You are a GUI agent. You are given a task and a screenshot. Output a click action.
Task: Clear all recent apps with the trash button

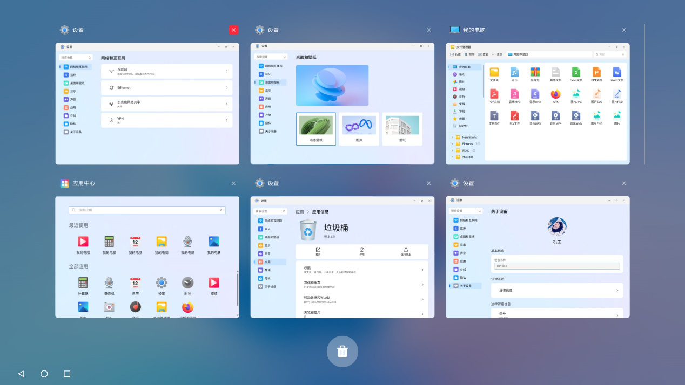(342, 352)
